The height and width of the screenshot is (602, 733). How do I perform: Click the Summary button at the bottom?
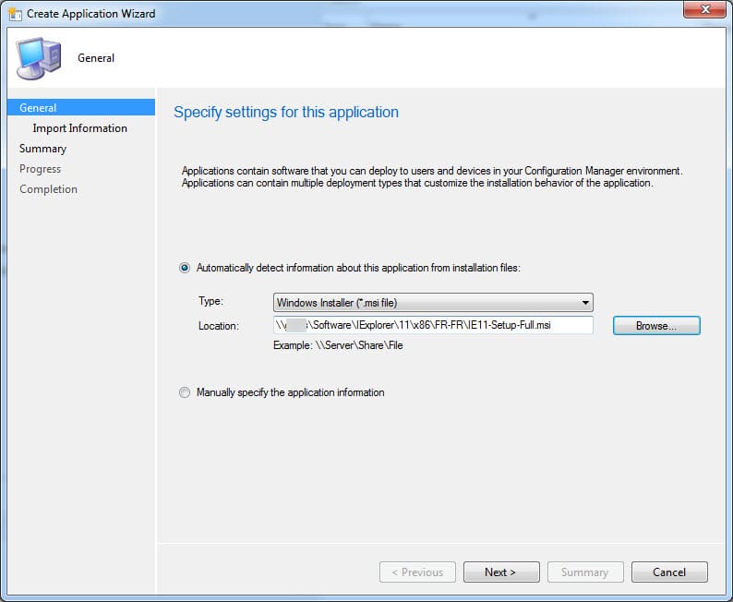(584, 572)
